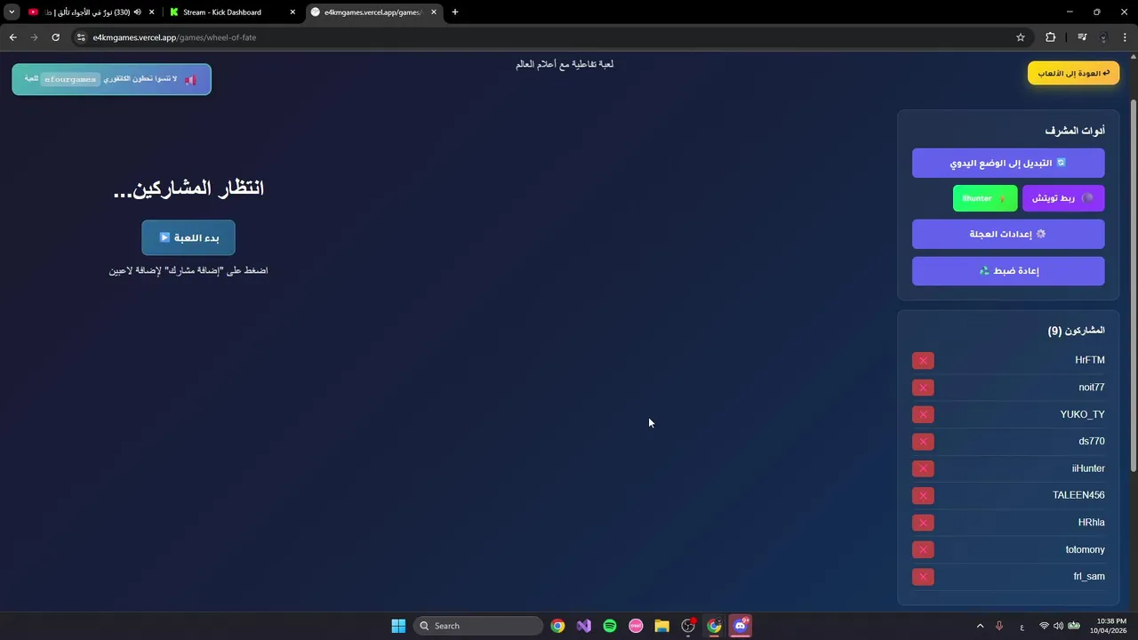The image size is (1138, 640).
Task: Open the media control icon
Action: pos(1082,37)
